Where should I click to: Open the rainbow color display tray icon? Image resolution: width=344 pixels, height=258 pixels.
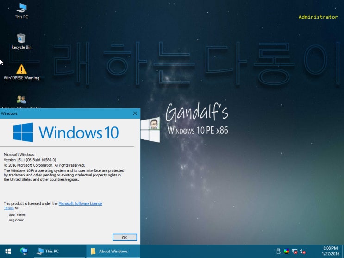tap(286, 251)
